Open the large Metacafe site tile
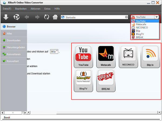This screenshot has width=162, height=121. tap(106, 57)
